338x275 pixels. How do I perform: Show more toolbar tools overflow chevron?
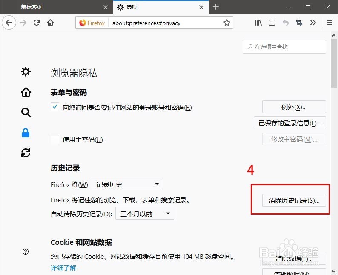coord(313,23)
